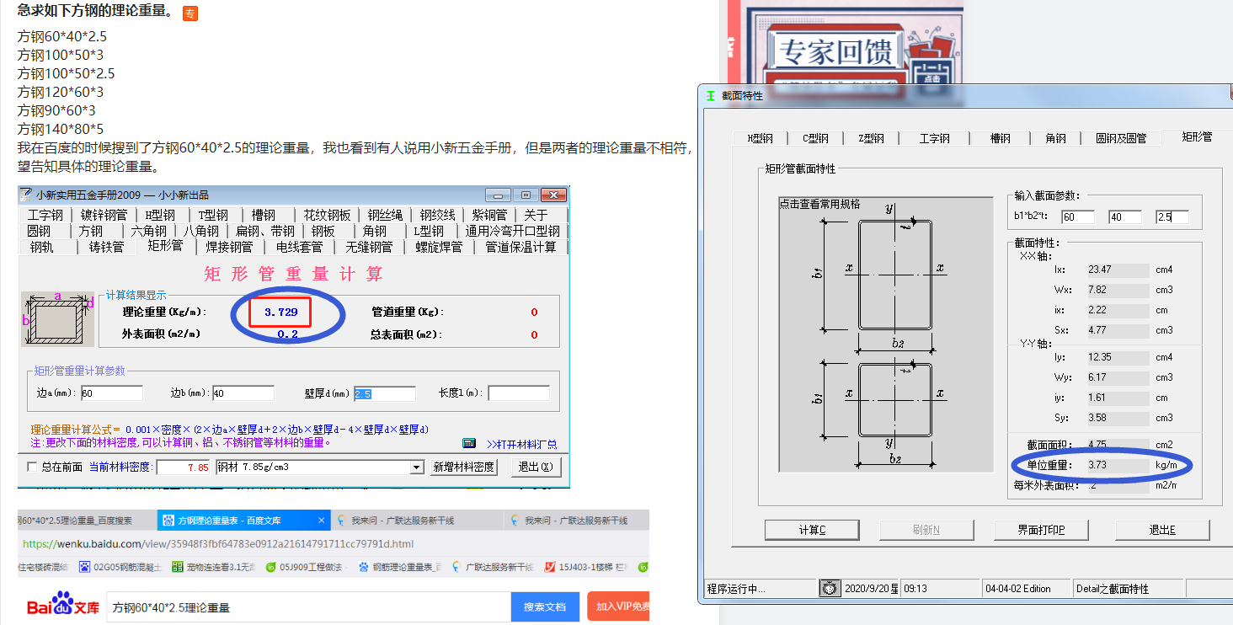Open the 钢筋理论重量表 bookmark
Viewport: 1233px width, 625px height.
point(398,568)
